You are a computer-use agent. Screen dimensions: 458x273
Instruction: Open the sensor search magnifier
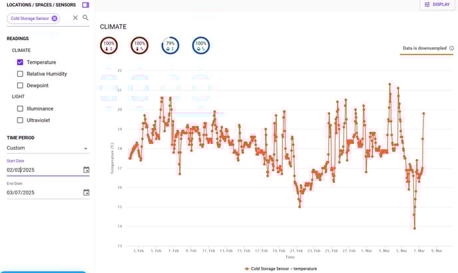coord(85,17)
